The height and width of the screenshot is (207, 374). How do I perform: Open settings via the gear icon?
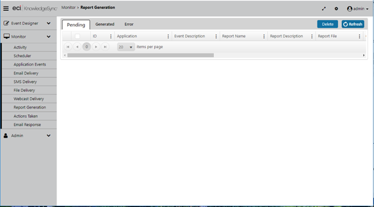[336, 9]
